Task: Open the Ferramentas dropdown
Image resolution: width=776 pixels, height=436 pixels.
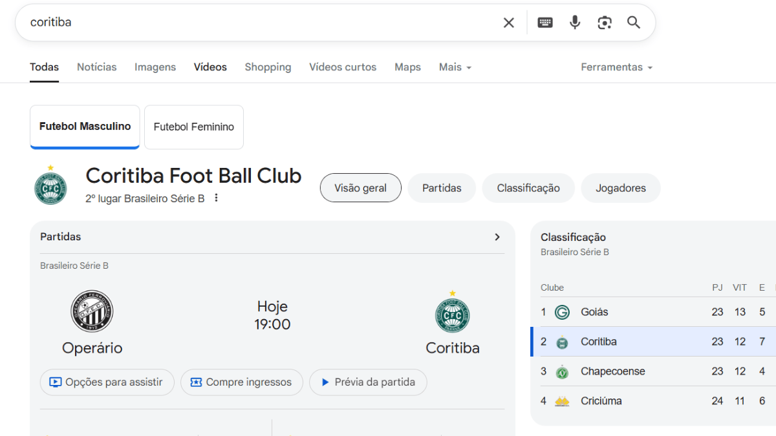Action: pyautogui.click(x=616, y=67)
